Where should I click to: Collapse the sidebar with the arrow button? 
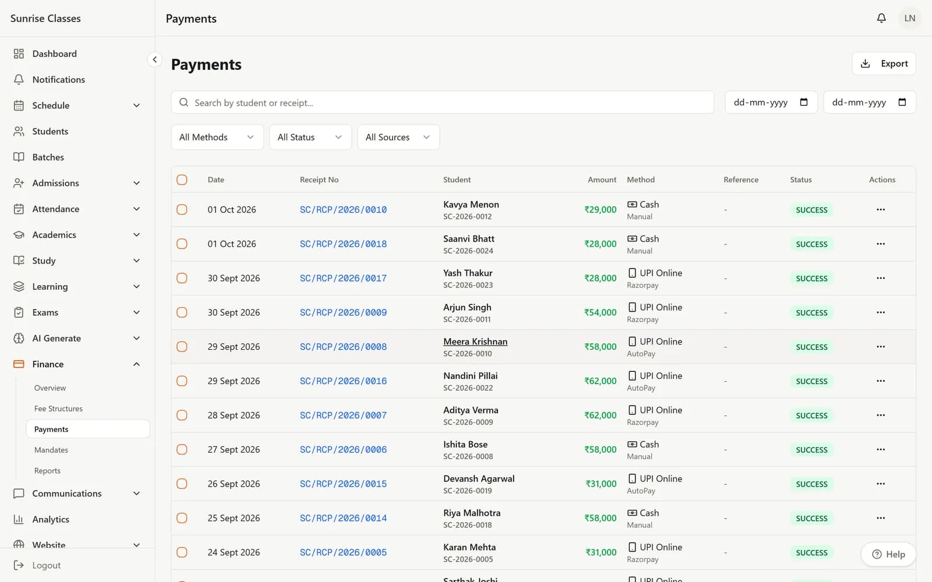pyautogui.click(x=154, y=59)
